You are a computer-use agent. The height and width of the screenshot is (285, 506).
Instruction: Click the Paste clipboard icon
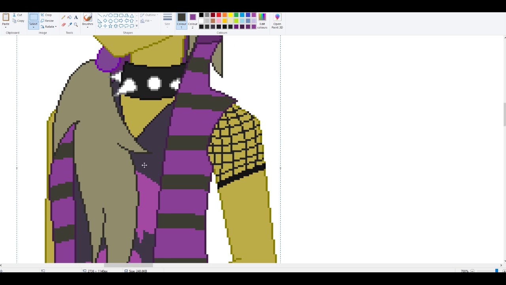coord(6,17)
